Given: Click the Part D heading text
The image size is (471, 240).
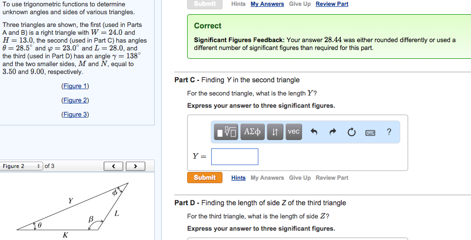Looking at the screenshot, I should (260, 203).
